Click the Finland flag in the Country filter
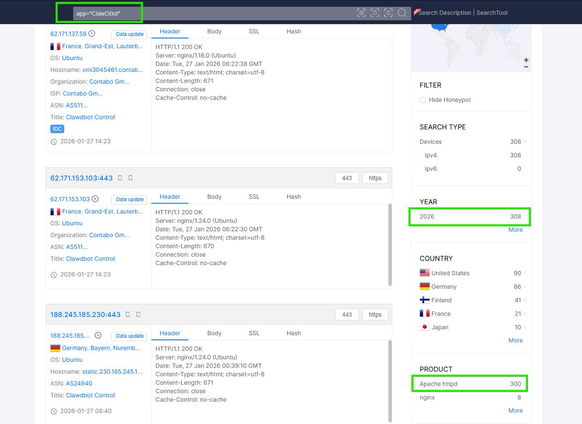 [x=425, y=300]
